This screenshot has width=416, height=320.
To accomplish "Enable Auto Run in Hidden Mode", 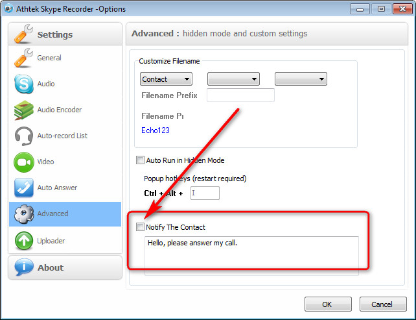I will click(x=140, y=160).
